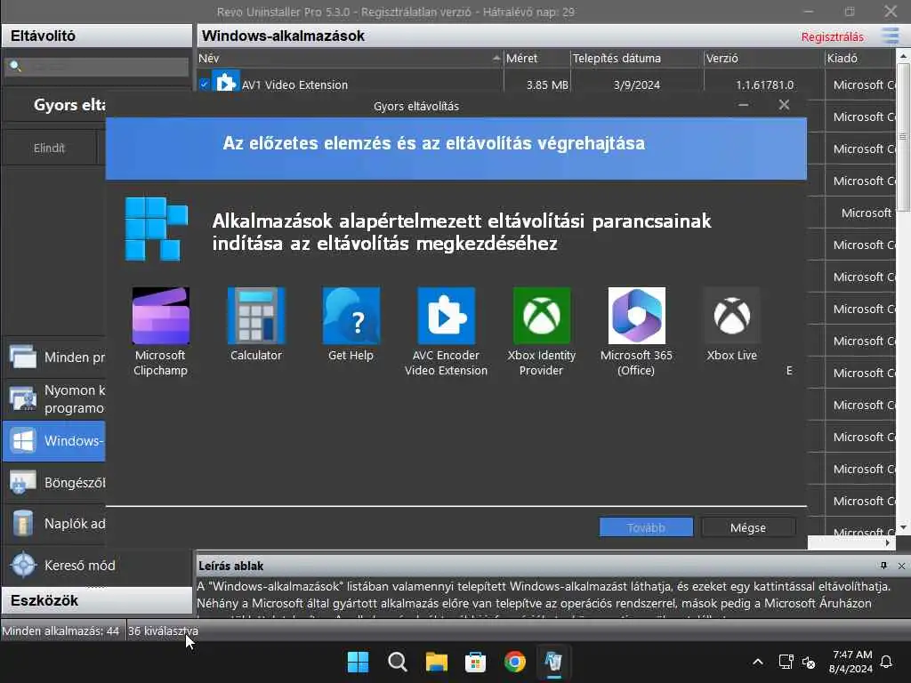
Task: Open the Minden programok sidebar item
Action: tap(54, 357)
